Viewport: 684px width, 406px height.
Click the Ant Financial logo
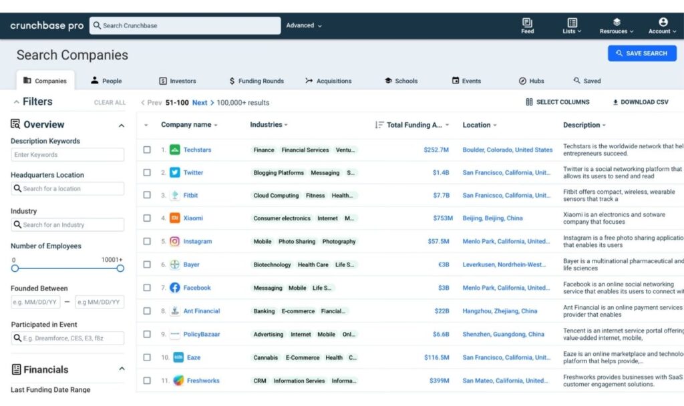point(174,311)
